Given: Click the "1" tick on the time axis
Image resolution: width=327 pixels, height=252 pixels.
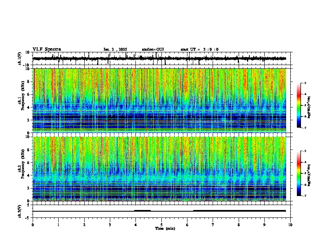Looking at the screenshot, I should (58, 225).
